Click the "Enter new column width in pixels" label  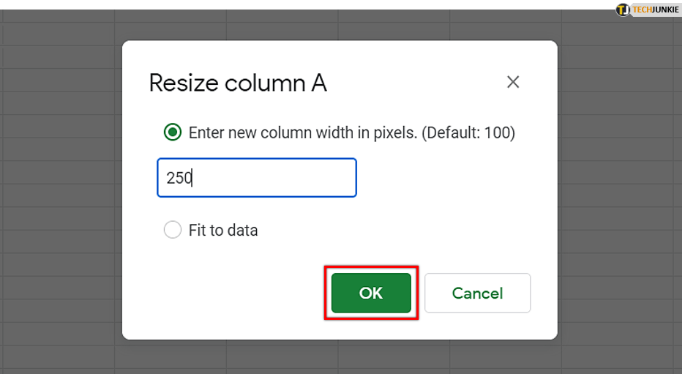(x=303, y=132)
